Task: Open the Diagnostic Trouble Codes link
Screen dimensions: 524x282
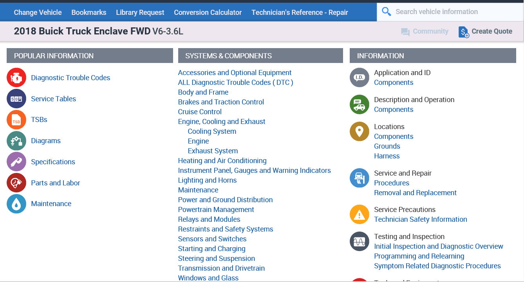Action: click(70, 78)
